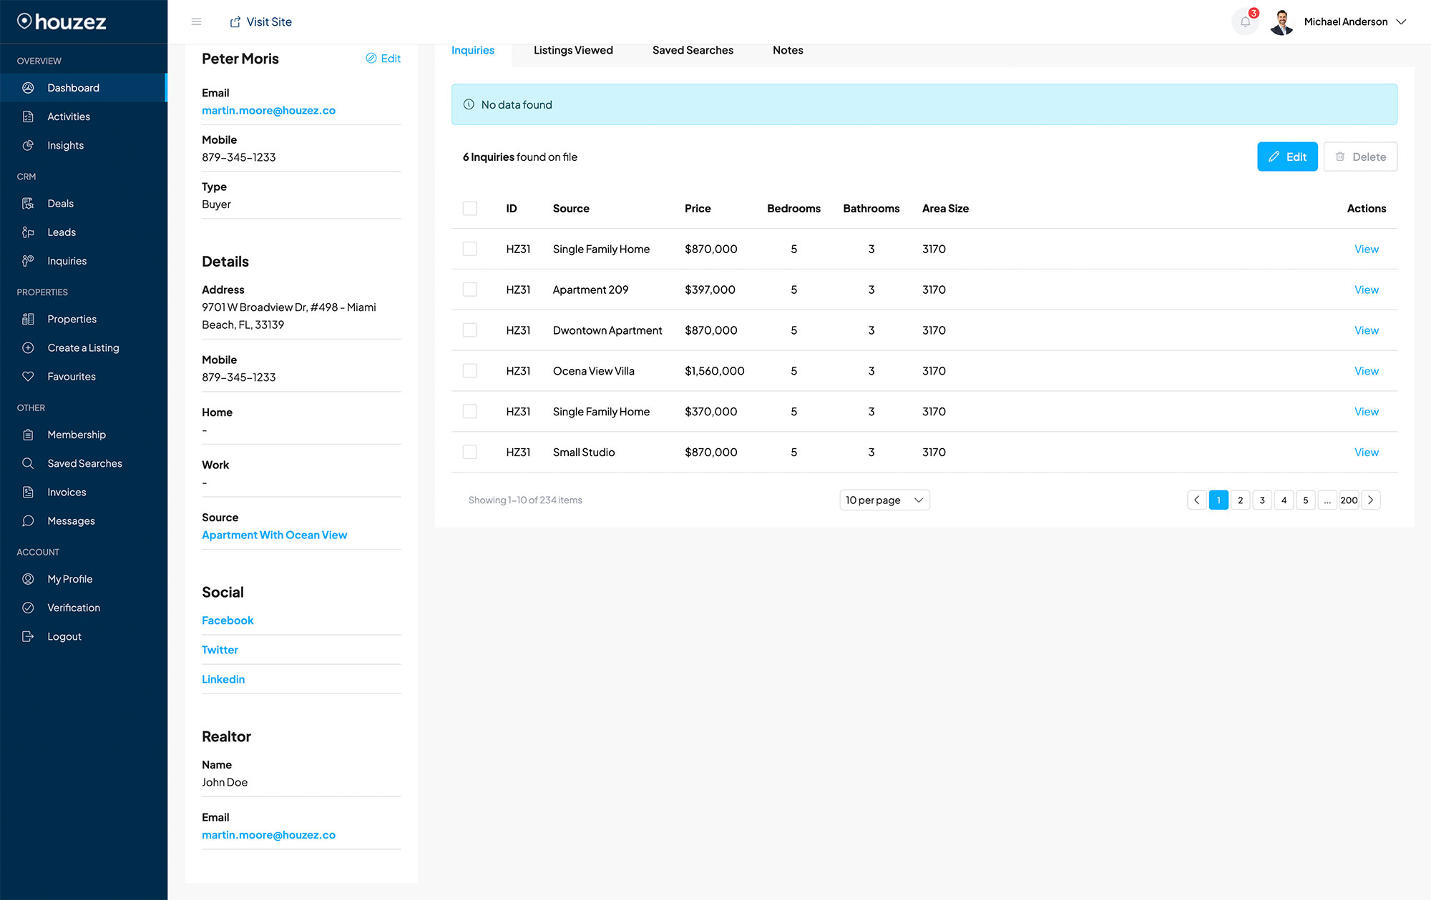Click the Verification checkmark icon
Viewport: 1431px width, 900px height.
coord(28,608)
